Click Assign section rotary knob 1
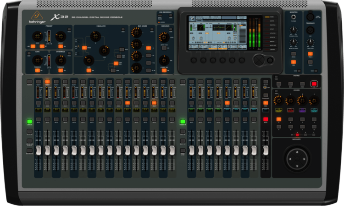Viewport: 344px width, 206px height. click(278, 100)
